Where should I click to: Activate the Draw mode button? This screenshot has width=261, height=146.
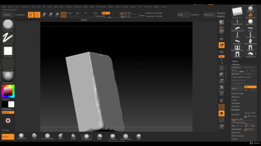pos(37,15)
